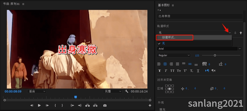Click the 对齐并变换 section heading
Image resolution: width=247 pixels, height=111 pixels.
tap(164, 80)
